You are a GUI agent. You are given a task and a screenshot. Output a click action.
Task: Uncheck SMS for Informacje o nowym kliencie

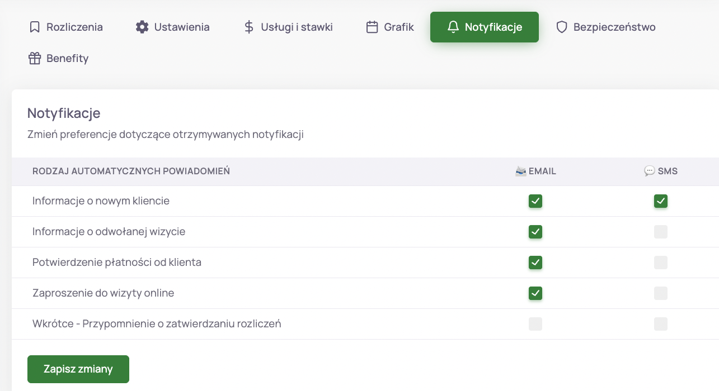click(x=661, y=201)
